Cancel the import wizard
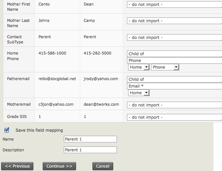The width and height of the screenshot is (222, 171). [103, 166]
